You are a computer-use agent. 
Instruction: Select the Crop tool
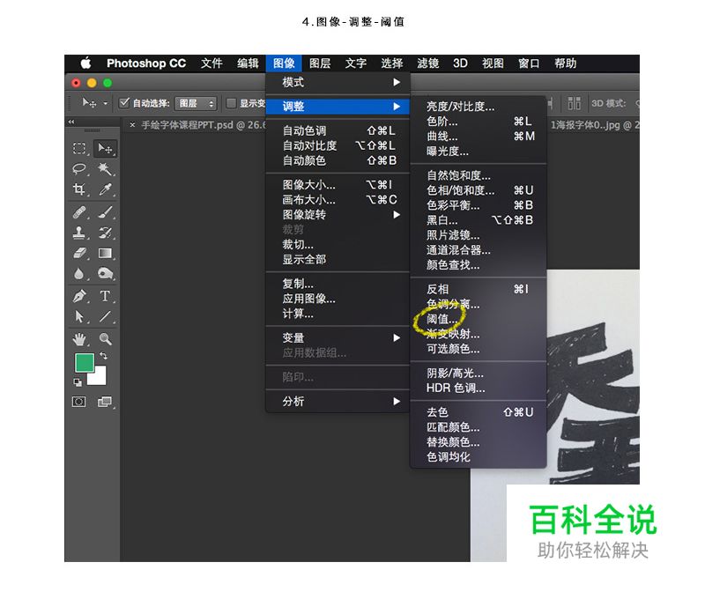(x=79, y=189)
